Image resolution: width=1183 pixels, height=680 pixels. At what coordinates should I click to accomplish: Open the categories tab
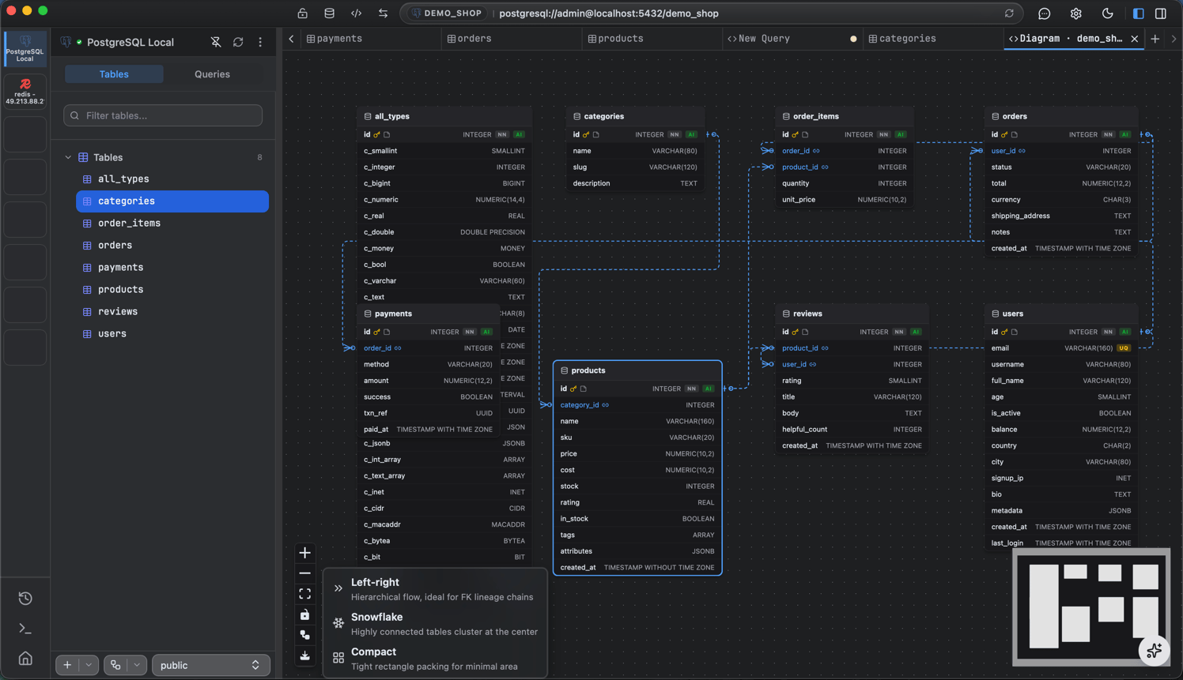pos(933,39)
